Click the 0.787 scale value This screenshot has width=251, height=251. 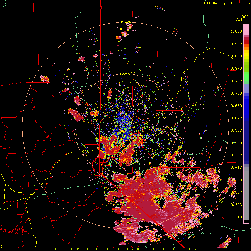pyautogui.click(x=236, y=81)
